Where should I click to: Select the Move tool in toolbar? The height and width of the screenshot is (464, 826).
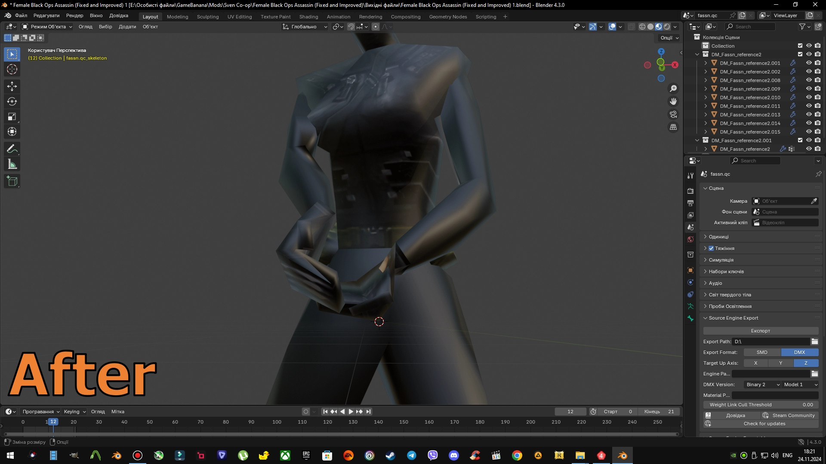click(12, 86)
